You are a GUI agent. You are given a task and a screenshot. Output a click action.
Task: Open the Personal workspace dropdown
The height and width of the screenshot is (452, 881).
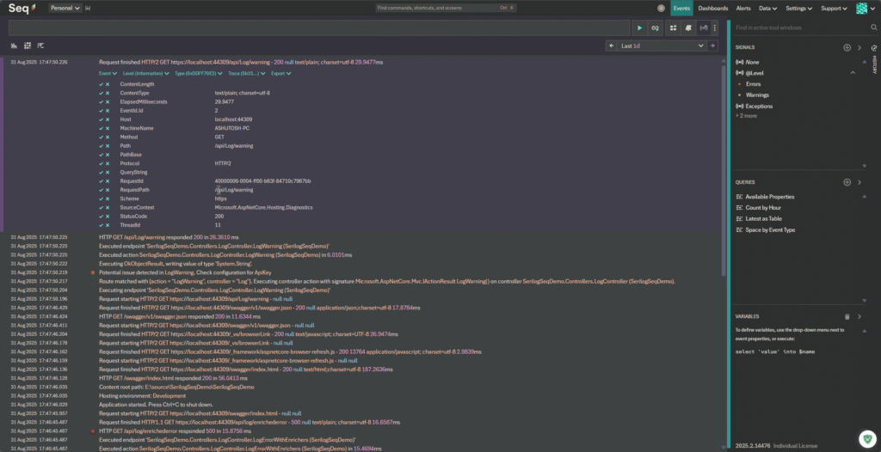[x=65, y=8]
